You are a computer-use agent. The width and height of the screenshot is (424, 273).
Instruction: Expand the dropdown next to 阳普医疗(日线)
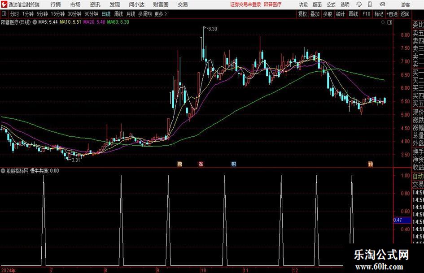coord(35,22)
